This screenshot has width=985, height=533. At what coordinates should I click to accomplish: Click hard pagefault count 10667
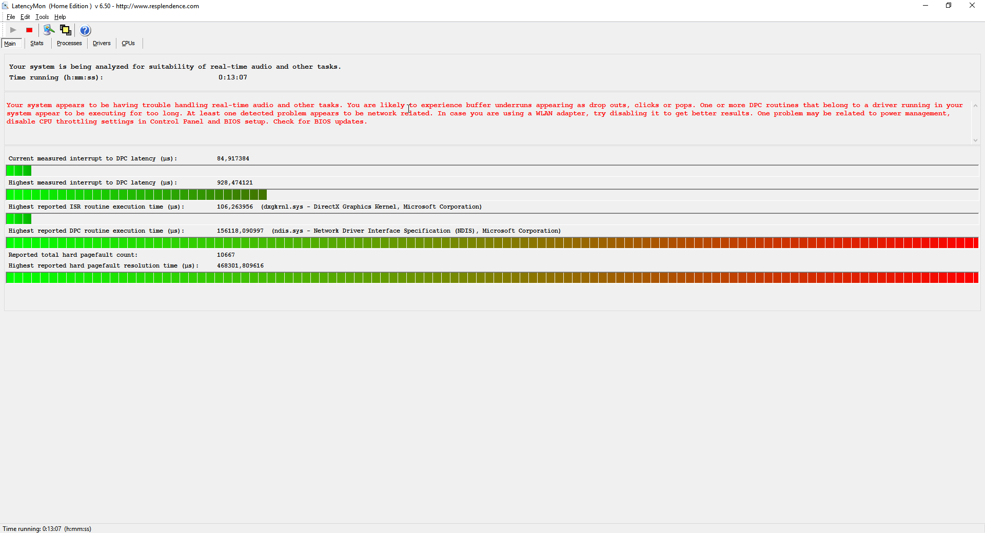pyautogui.click(x=226, y=255)
